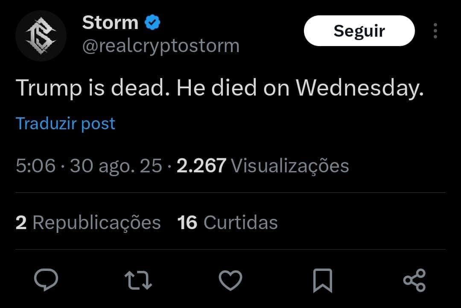Click the blue verified badge
The image size is (461, 308).
(152, 23)
